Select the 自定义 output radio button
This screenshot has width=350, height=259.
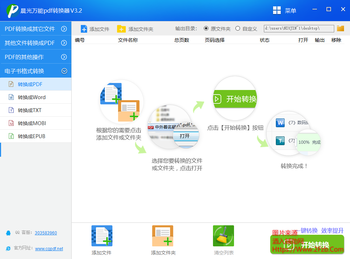click(x=238, y=28)
